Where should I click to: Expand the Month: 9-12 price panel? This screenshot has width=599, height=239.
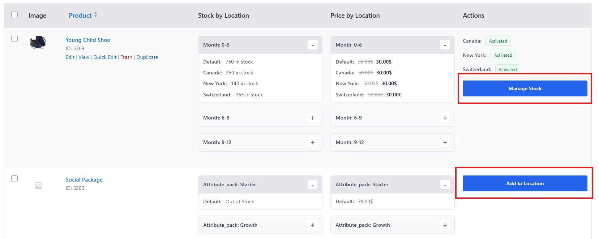click(445, 143)
